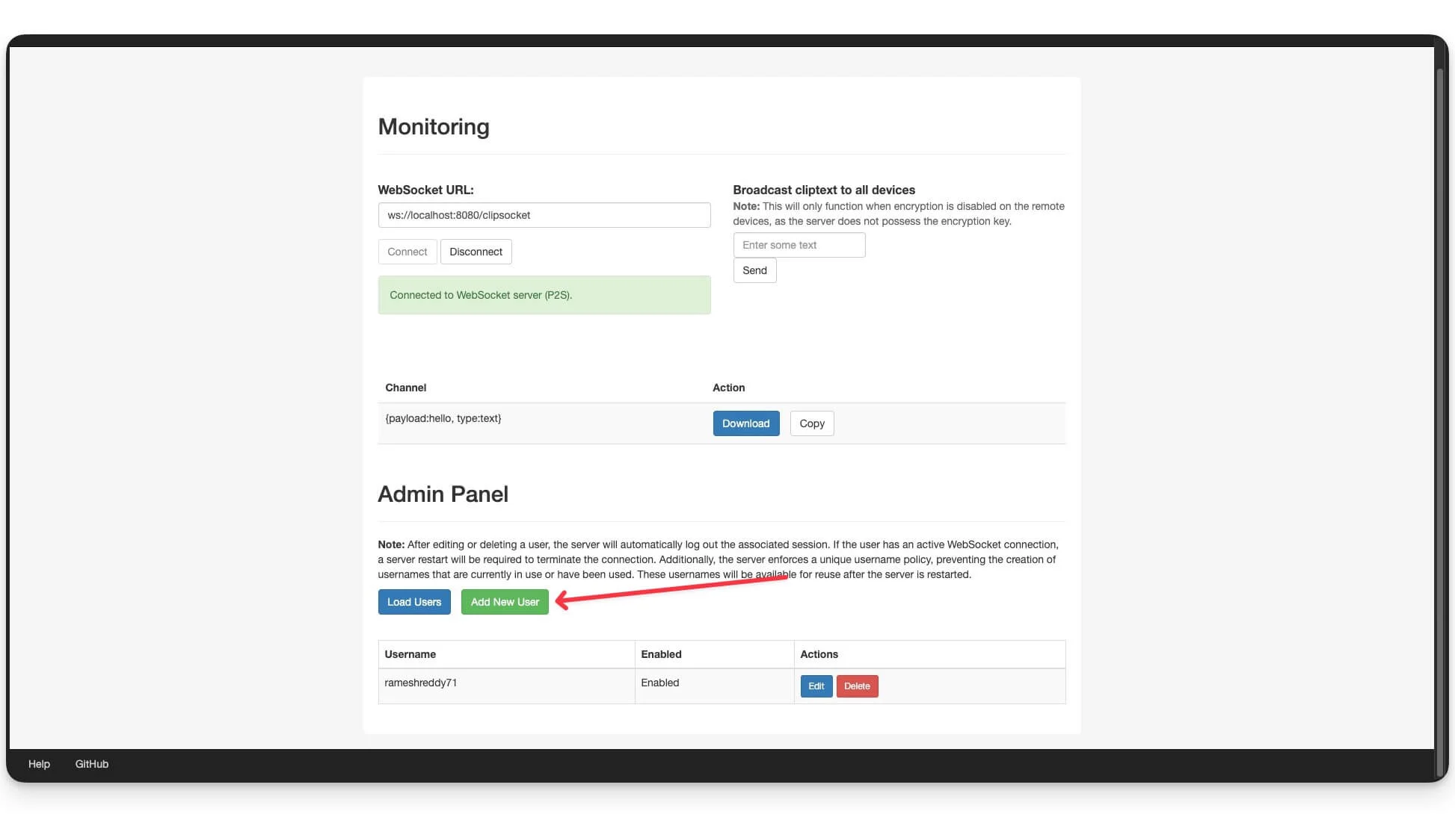Screen dimensions: 1455x817
Task: Send the broadcast cliptext
Action: [754, 270]
